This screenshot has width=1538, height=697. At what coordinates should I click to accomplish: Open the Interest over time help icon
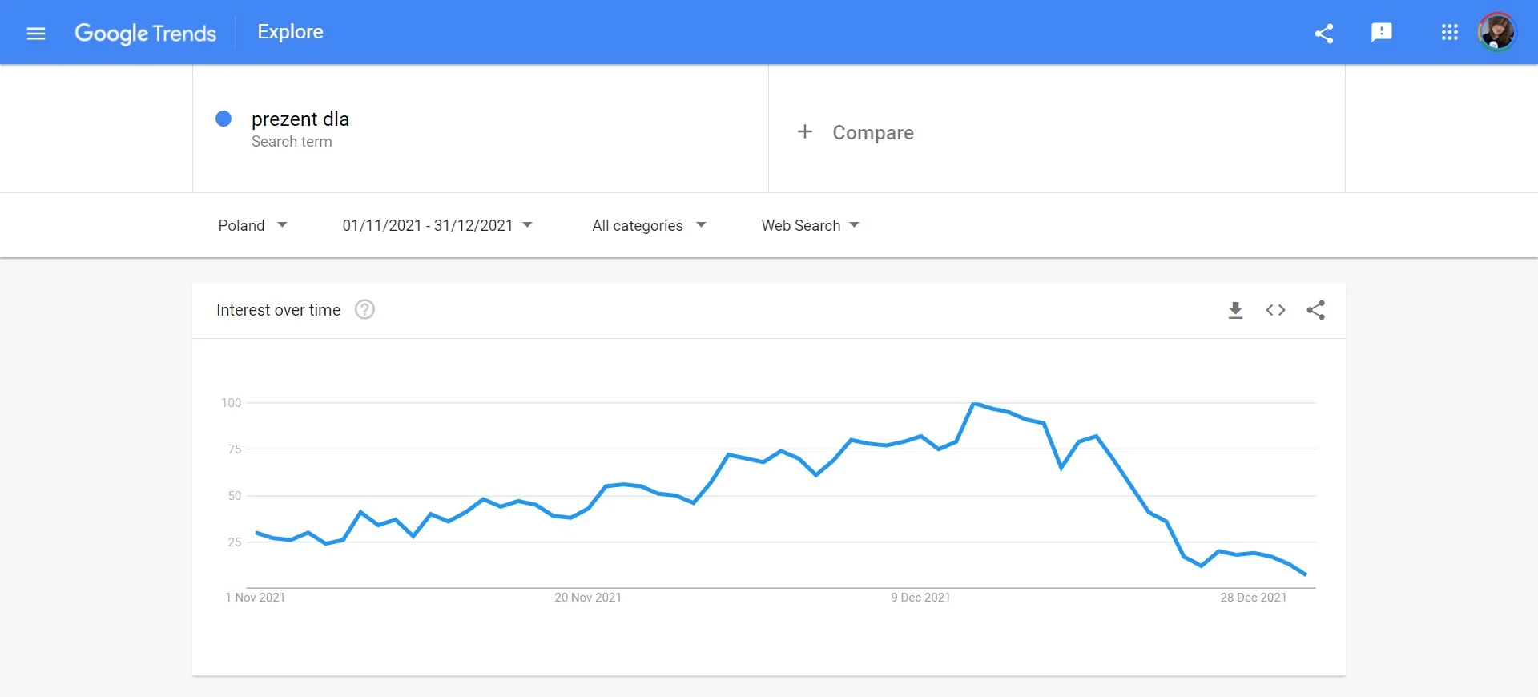[364, 310]
